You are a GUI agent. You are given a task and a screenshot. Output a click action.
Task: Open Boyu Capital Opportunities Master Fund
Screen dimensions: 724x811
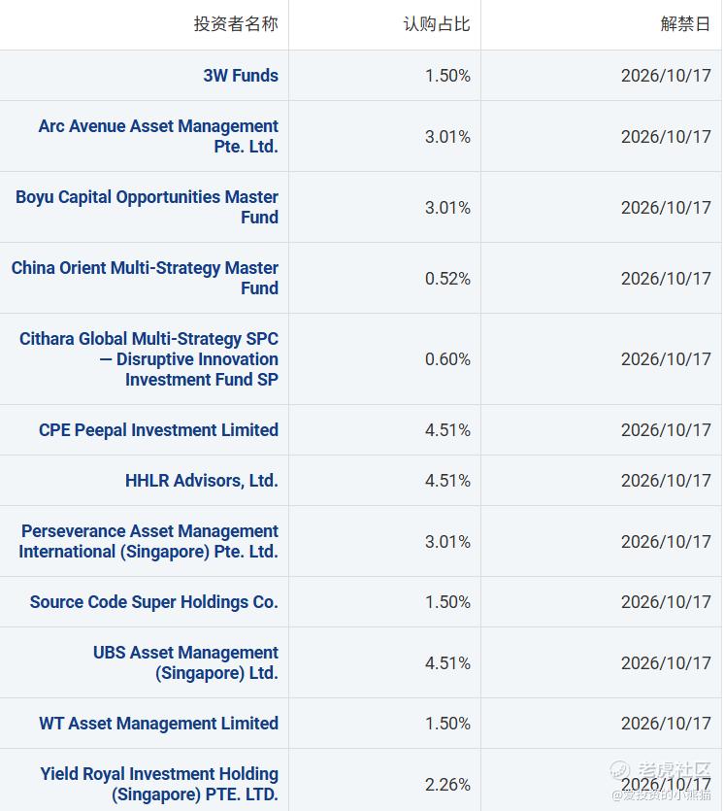click(147, 208)
